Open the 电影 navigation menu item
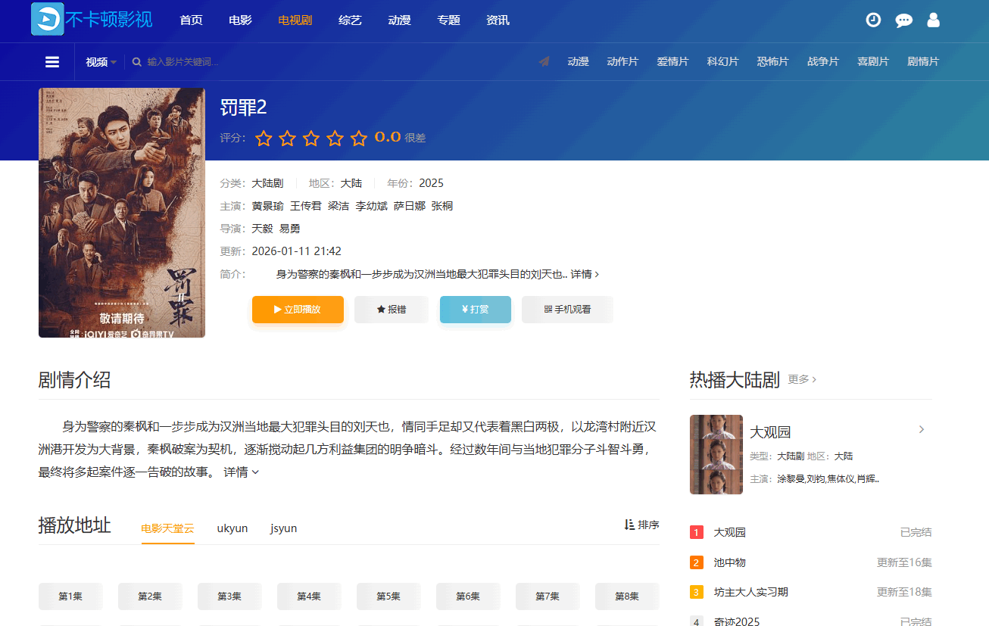 [240, 20]
